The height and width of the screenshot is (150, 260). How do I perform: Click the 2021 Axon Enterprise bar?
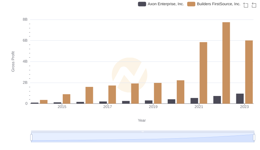pos(194,101)
